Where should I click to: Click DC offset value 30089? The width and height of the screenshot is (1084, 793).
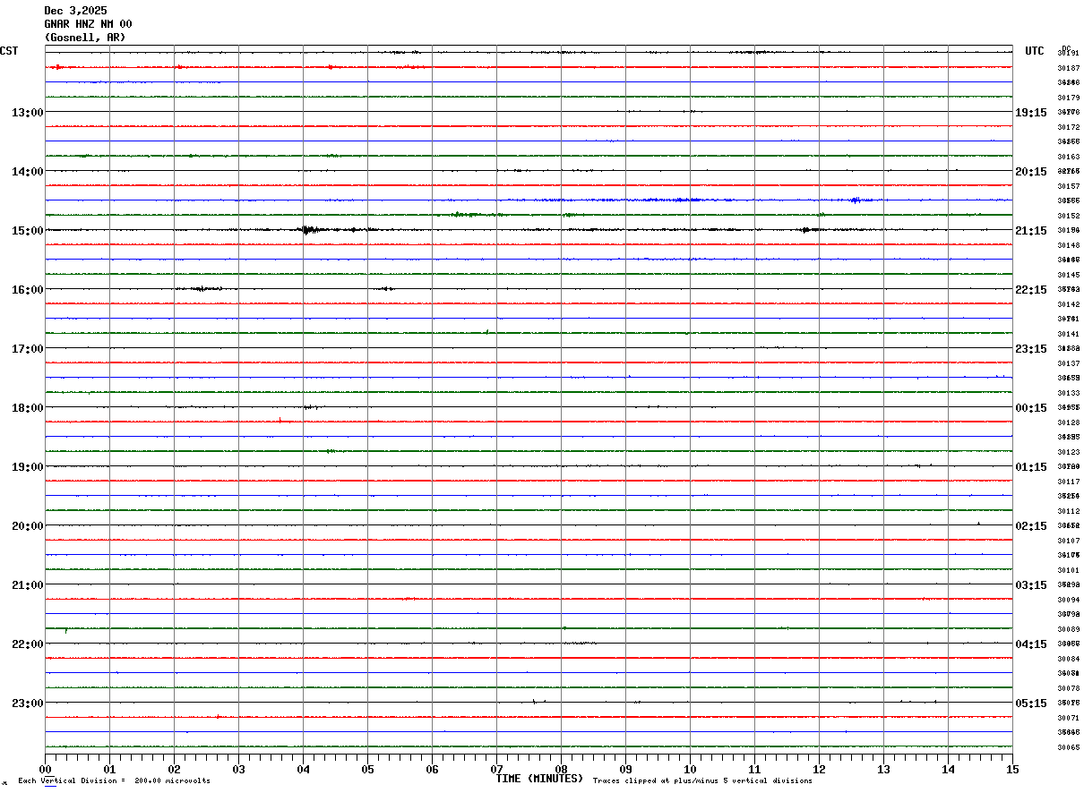click(1068, 629)
